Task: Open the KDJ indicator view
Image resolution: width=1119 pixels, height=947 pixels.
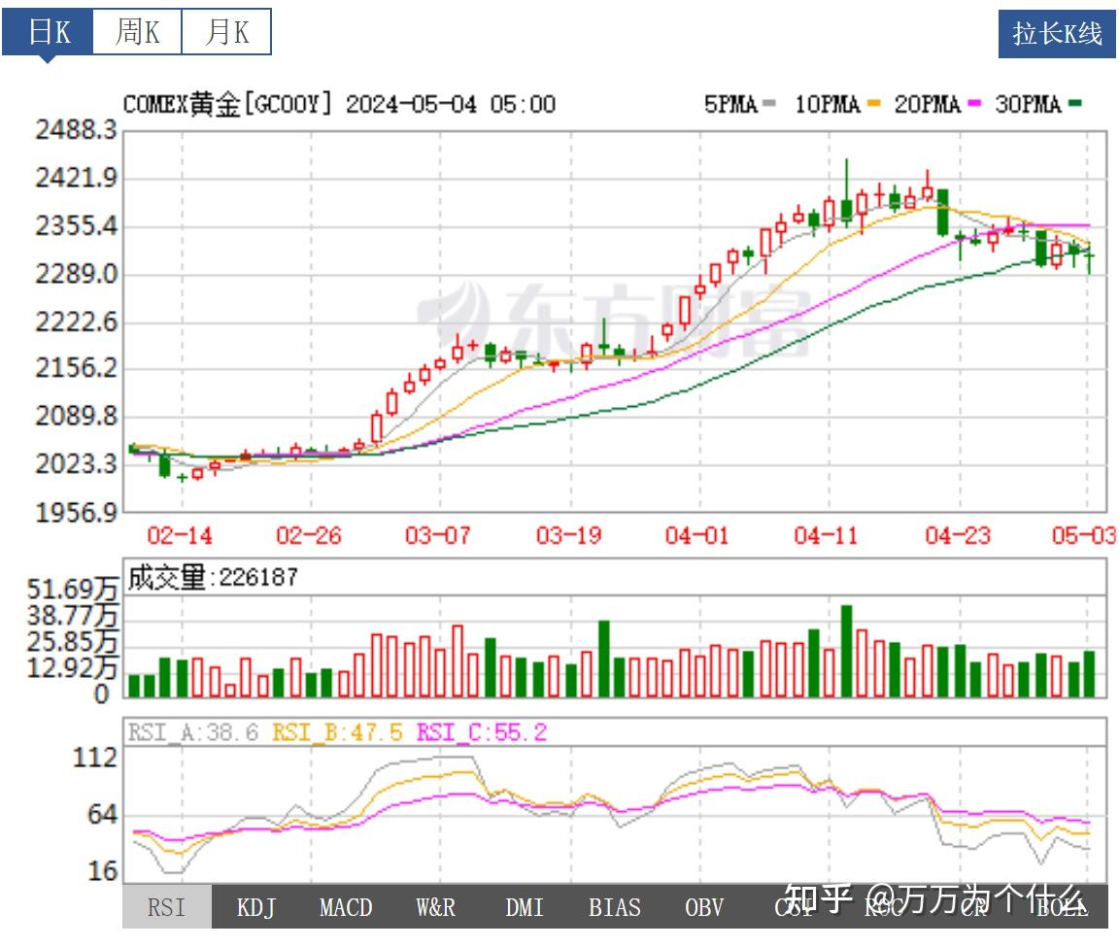Action: [x=255, y=908]
